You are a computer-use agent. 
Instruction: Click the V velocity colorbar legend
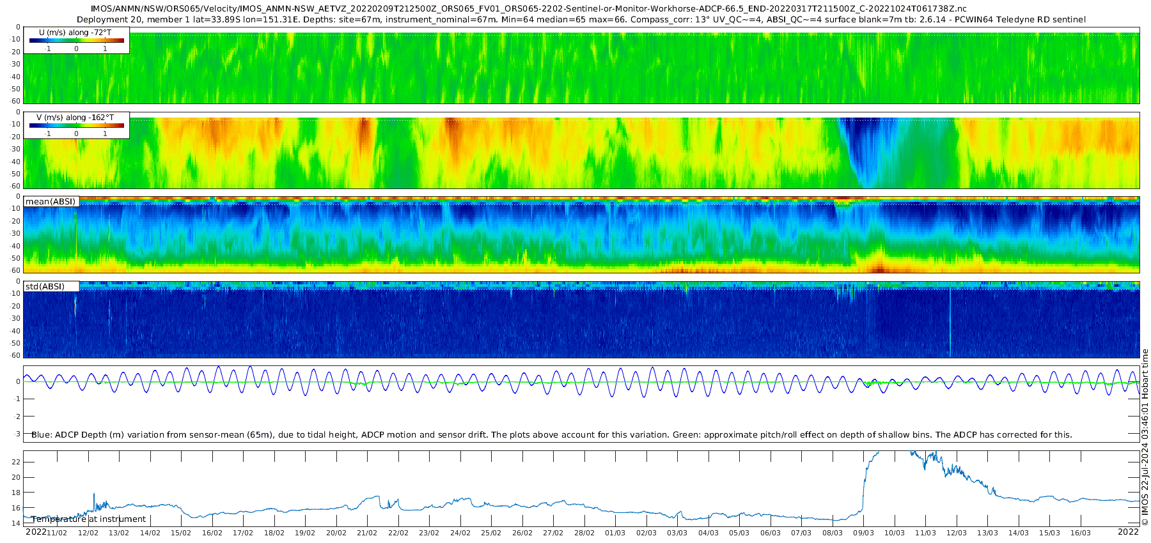(76, 125)
